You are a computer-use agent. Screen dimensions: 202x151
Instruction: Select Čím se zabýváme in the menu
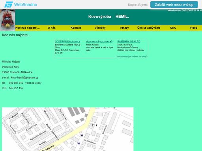149,28
